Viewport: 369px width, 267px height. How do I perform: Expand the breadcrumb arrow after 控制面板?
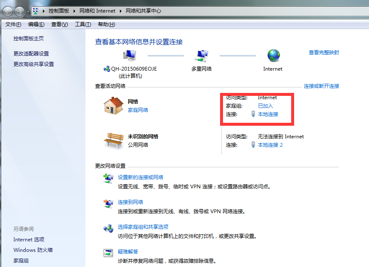(75, 11)
